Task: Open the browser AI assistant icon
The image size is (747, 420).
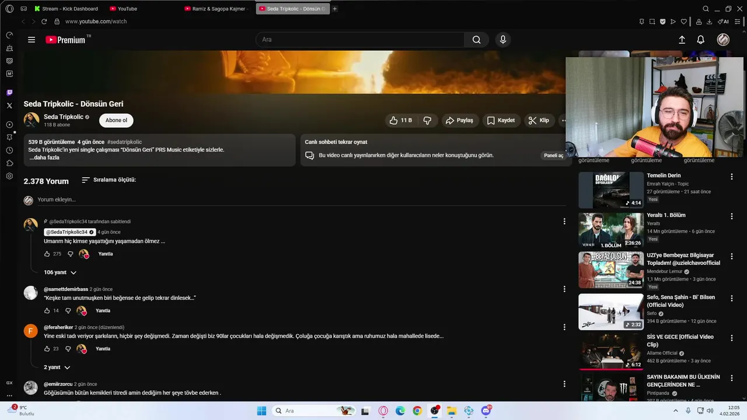Action: point(722,22)
